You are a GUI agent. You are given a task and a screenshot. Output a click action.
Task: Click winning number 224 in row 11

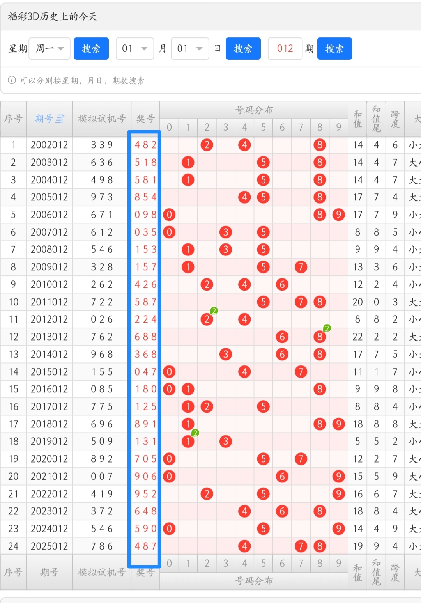point(145,319)
